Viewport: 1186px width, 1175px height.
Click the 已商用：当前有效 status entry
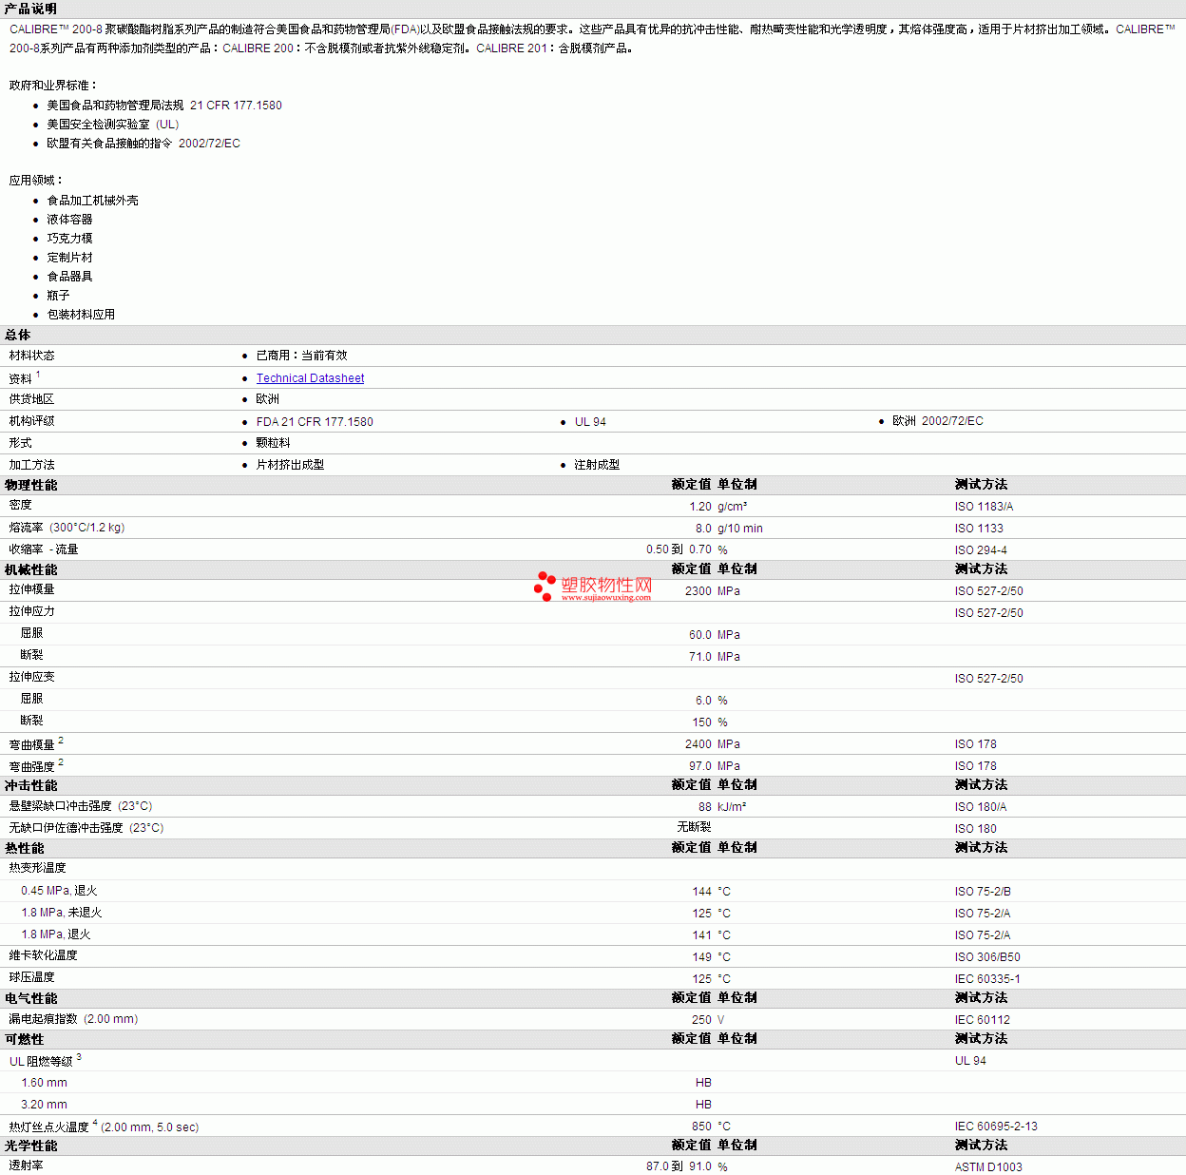tap(301, 356)
